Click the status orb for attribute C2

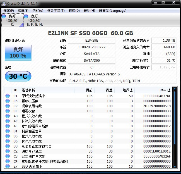click(x=8, y=151)
